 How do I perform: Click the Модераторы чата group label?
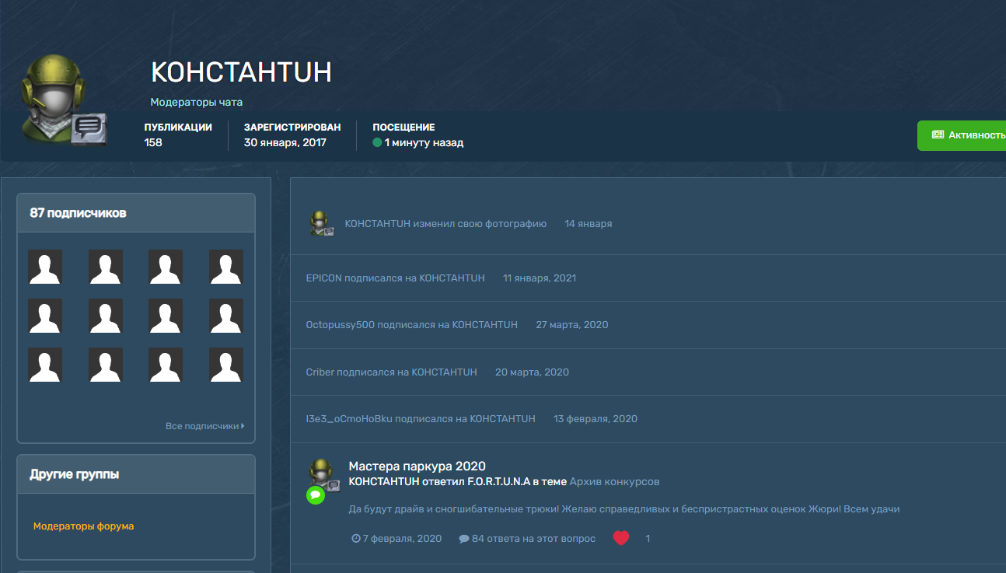(197, 102)
